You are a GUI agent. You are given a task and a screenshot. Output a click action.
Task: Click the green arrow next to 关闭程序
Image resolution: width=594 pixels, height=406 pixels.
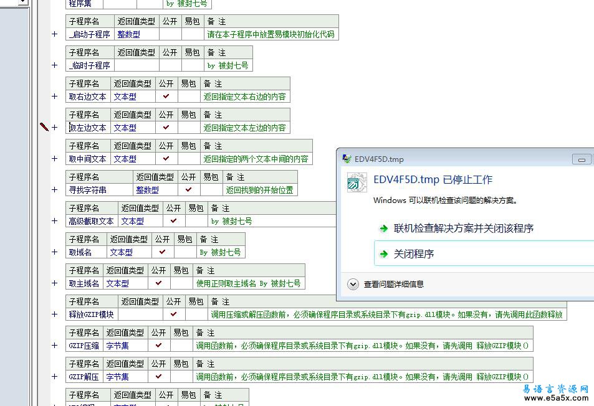pyautogui.click(x=384, y=254)
